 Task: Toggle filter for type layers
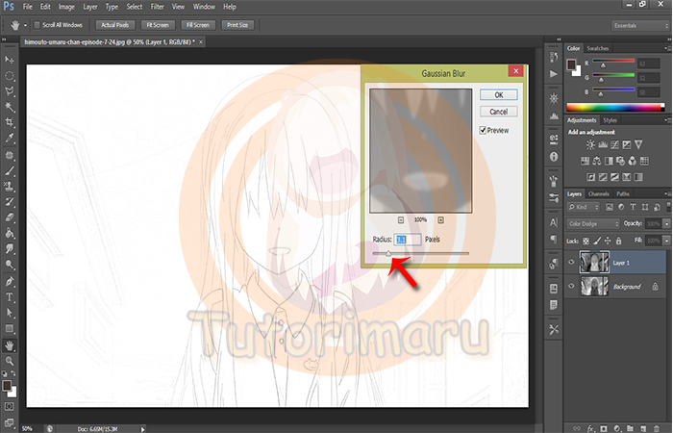[633, 207]
